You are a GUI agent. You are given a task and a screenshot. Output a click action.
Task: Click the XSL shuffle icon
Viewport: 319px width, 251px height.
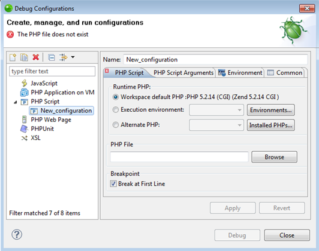24,138
